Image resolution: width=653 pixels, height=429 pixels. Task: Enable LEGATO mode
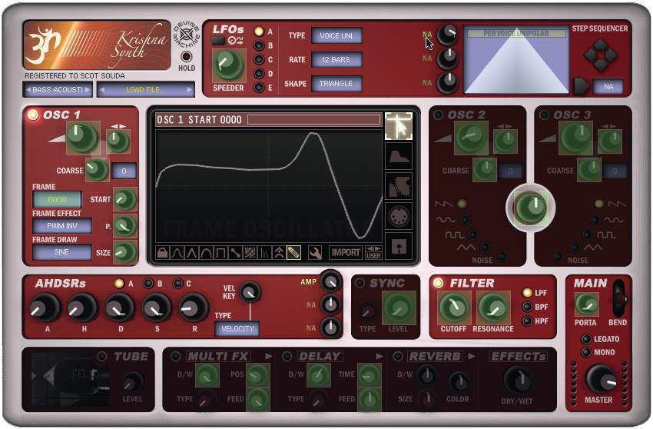coord(586,339)
